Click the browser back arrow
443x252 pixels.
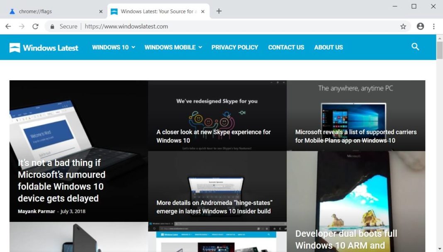[8, 26]
